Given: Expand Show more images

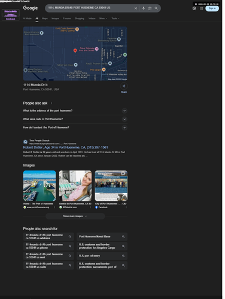Looking at the screenshot, I should pos(75,216).
